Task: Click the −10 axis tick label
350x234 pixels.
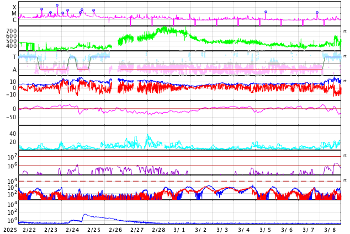Action: 11,94
